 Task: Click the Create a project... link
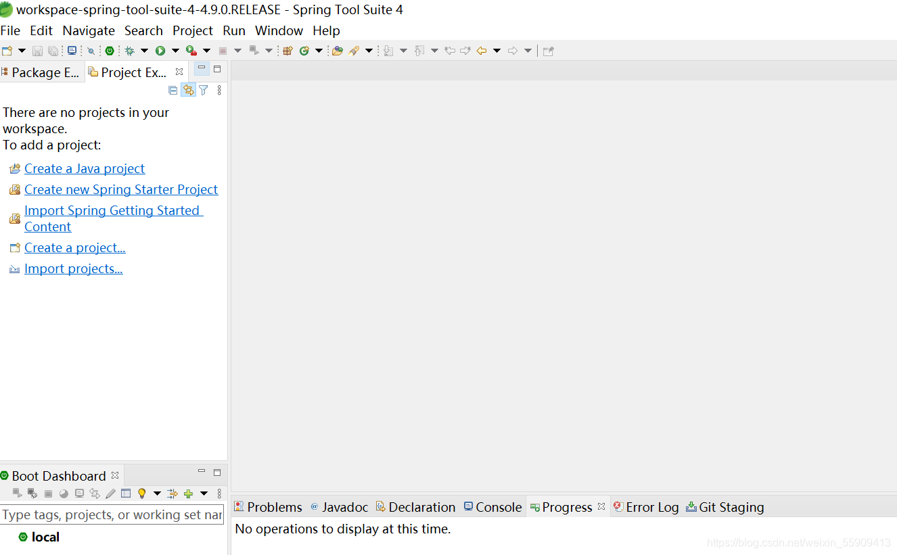75,247
